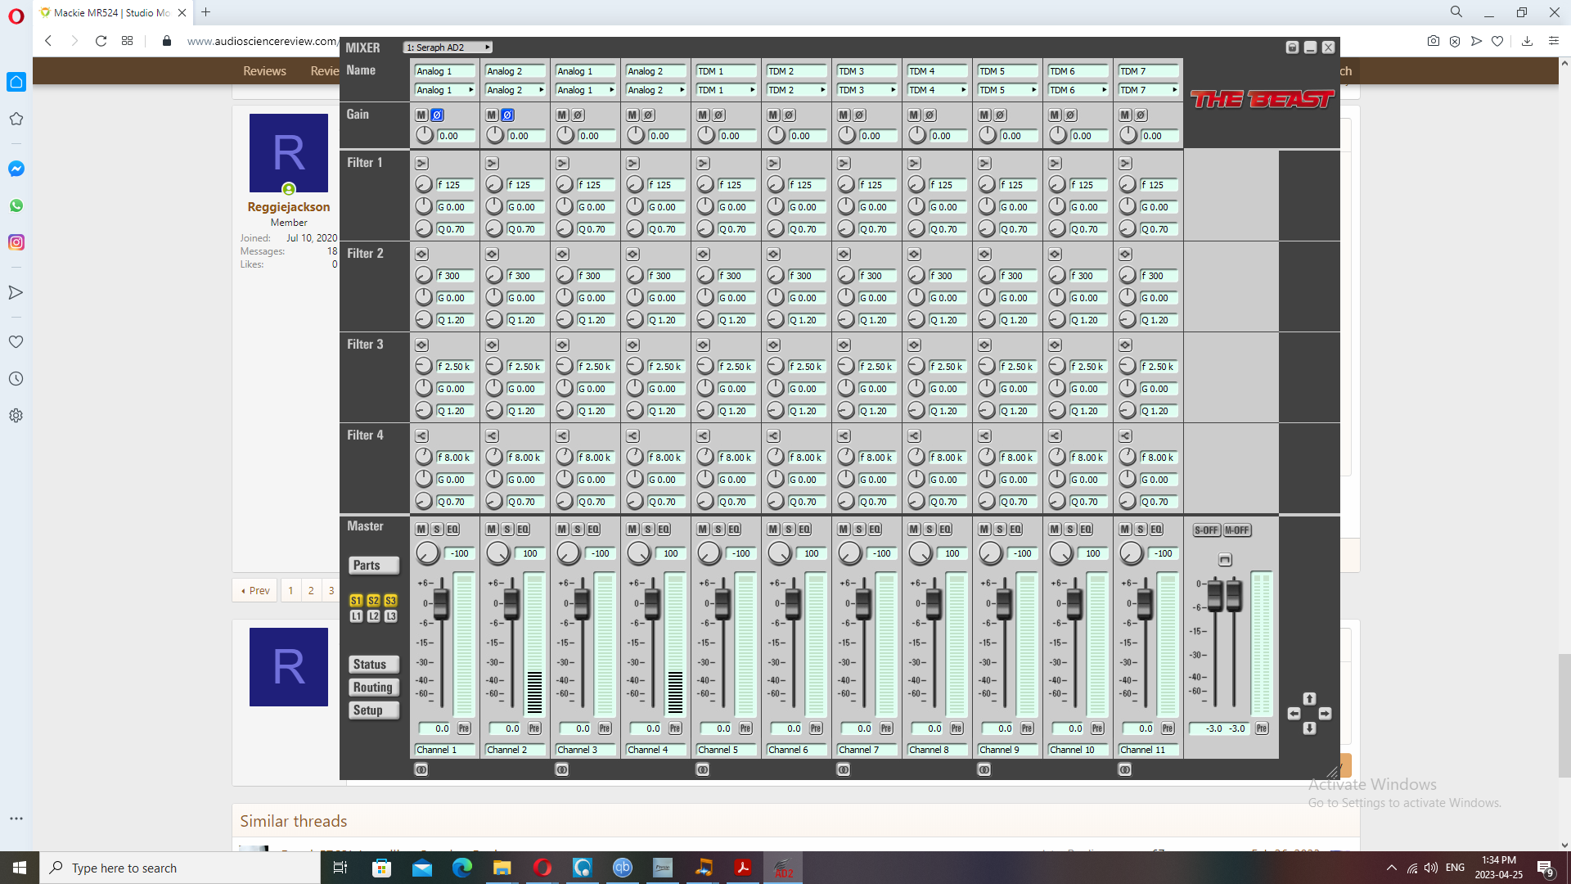Select scene S2 button

(373, 601)
